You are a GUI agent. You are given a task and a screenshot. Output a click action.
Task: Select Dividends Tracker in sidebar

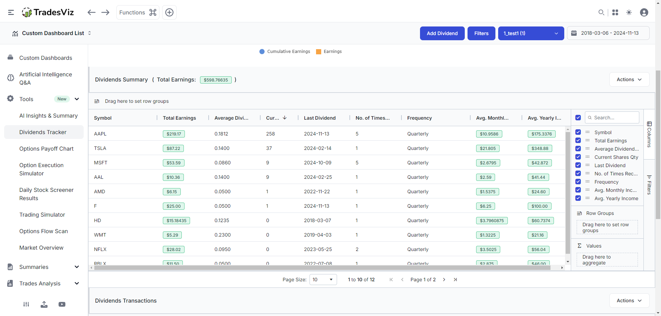44,132
